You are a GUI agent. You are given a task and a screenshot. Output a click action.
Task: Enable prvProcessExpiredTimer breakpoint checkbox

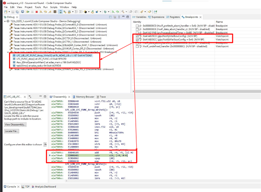[x=137, y=33]
